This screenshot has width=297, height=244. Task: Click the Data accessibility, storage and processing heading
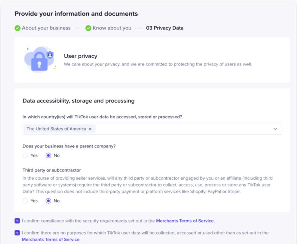coord(78,101)
